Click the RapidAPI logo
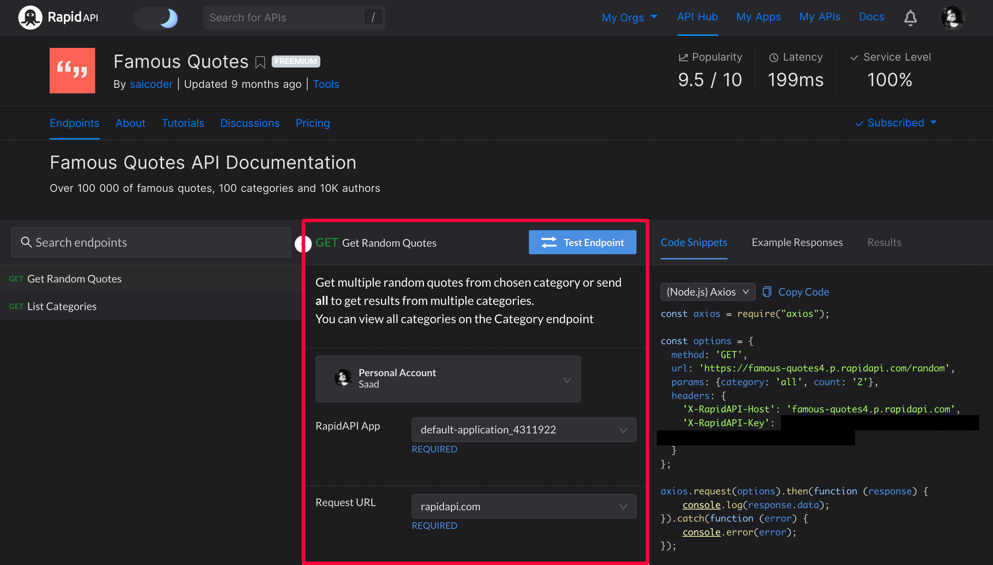This screenshot has width=993, height=565. coord(58,18)
